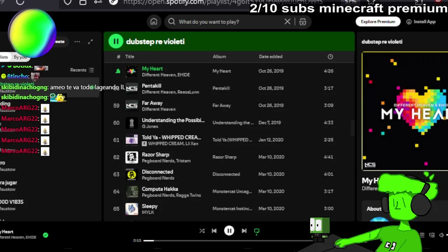Click the dubstep re violeti right panel title
This screenshot has width=448, height=252.
tap(382, 42)
